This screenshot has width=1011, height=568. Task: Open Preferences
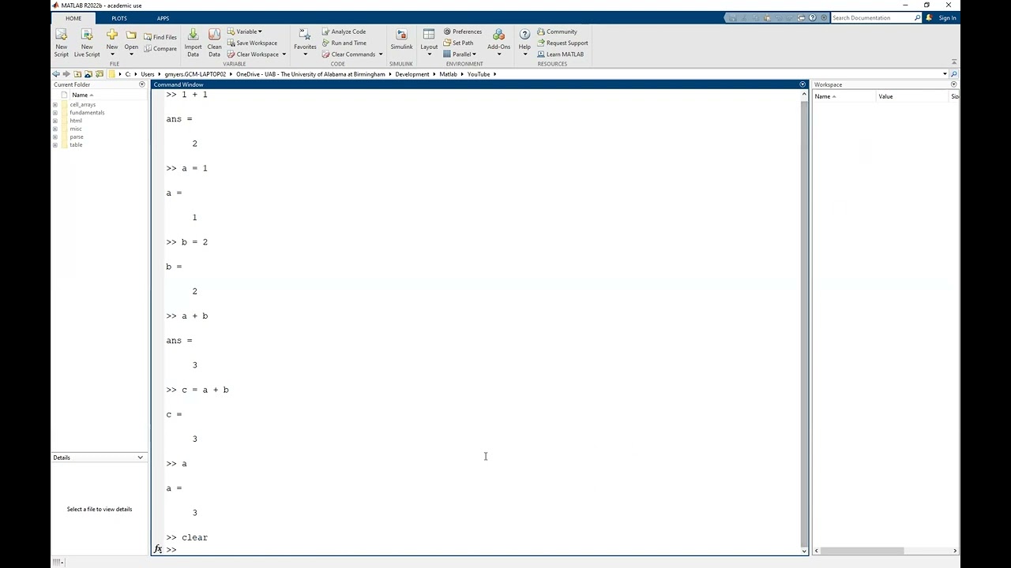tap(463, 32)
